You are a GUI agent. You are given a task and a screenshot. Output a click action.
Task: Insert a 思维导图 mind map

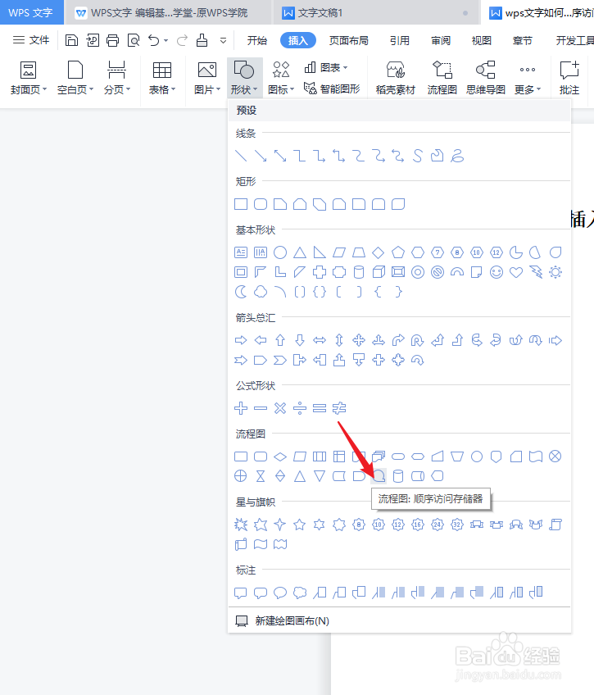pyautogui.click(x=486, y=78)
